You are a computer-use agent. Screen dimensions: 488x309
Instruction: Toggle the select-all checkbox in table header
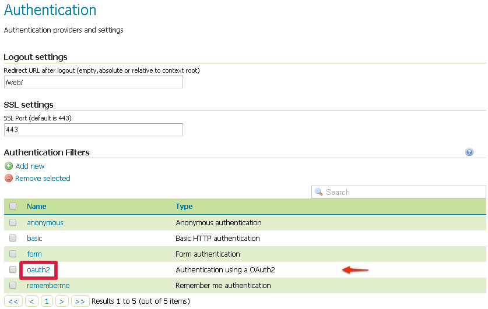tap(13, 206)
